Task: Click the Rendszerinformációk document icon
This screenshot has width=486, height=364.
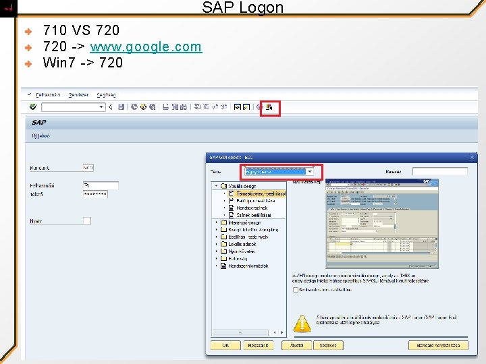Action: 223,266
